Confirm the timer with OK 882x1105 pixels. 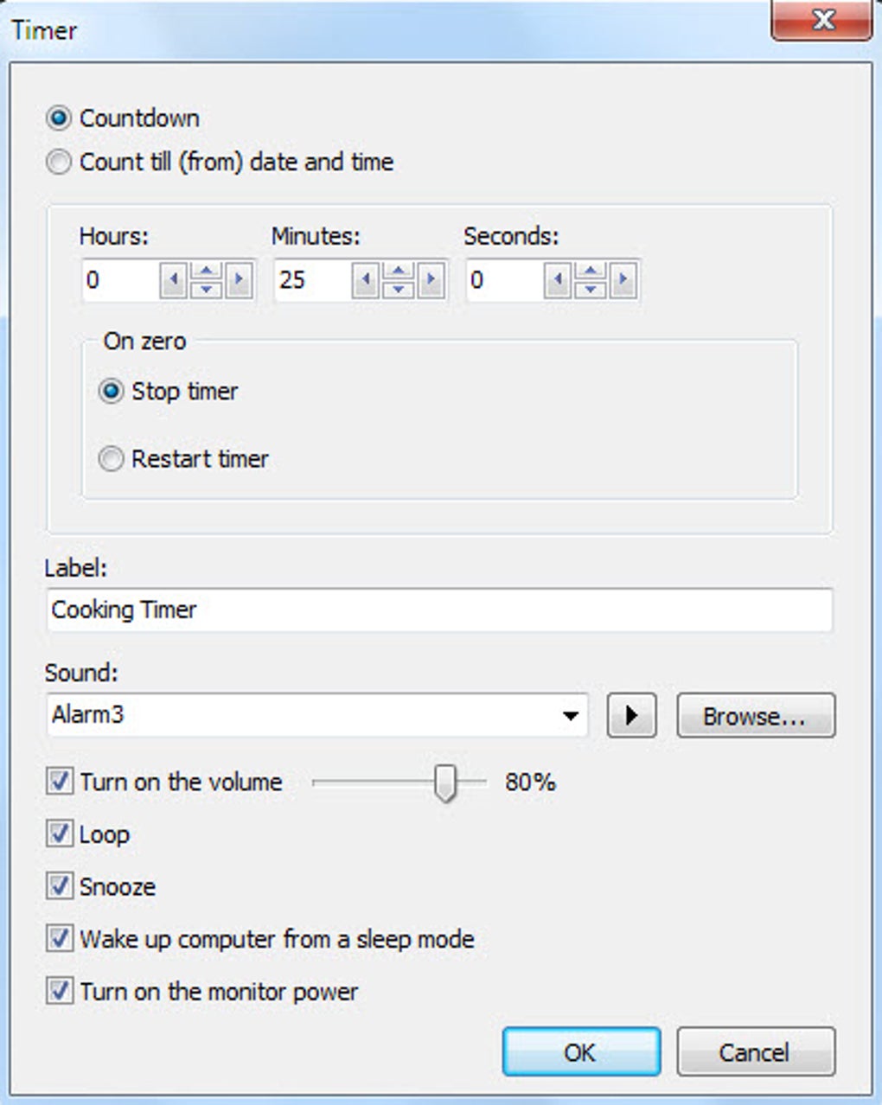click(x=581, y=1051)
